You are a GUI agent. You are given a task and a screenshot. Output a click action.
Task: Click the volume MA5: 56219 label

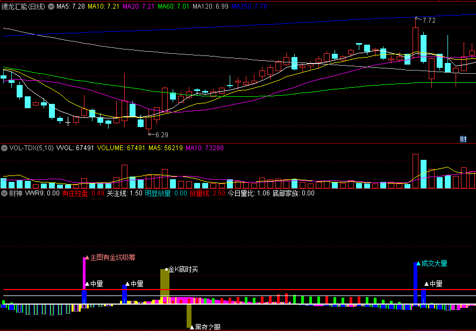[x=166, y=148]
